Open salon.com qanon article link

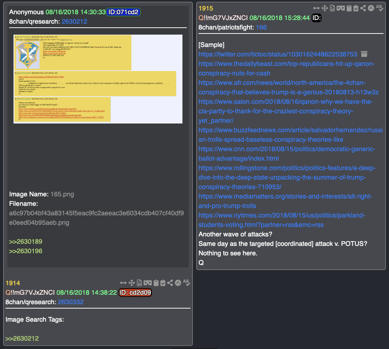286,111
